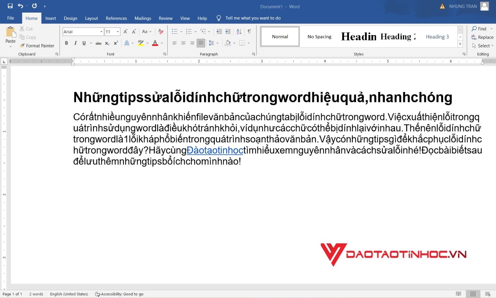This screenshot has width=496, height=298.
Task: Select the Format Painter tool
Action: click(x=37, y=46)
